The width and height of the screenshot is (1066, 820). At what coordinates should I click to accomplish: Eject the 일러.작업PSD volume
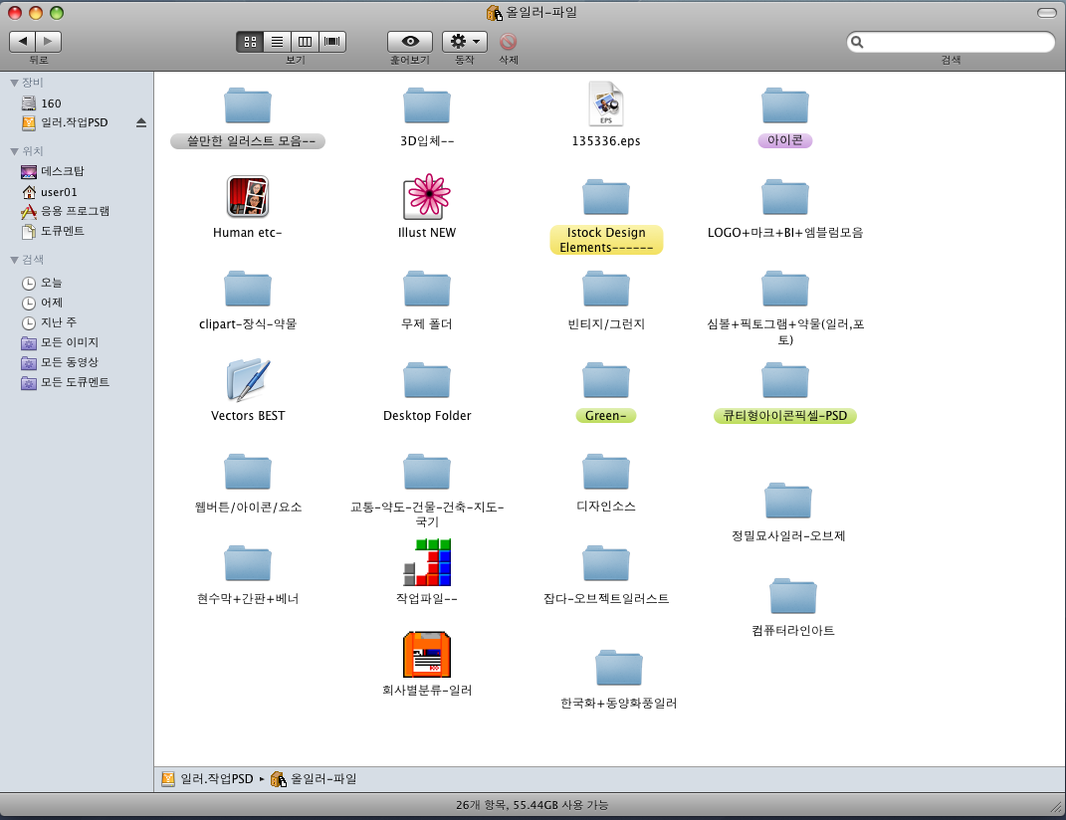point(141,122)
